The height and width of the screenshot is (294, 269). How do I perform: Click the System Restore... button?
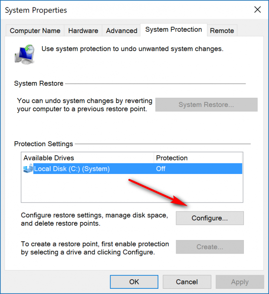click(206, 104)
